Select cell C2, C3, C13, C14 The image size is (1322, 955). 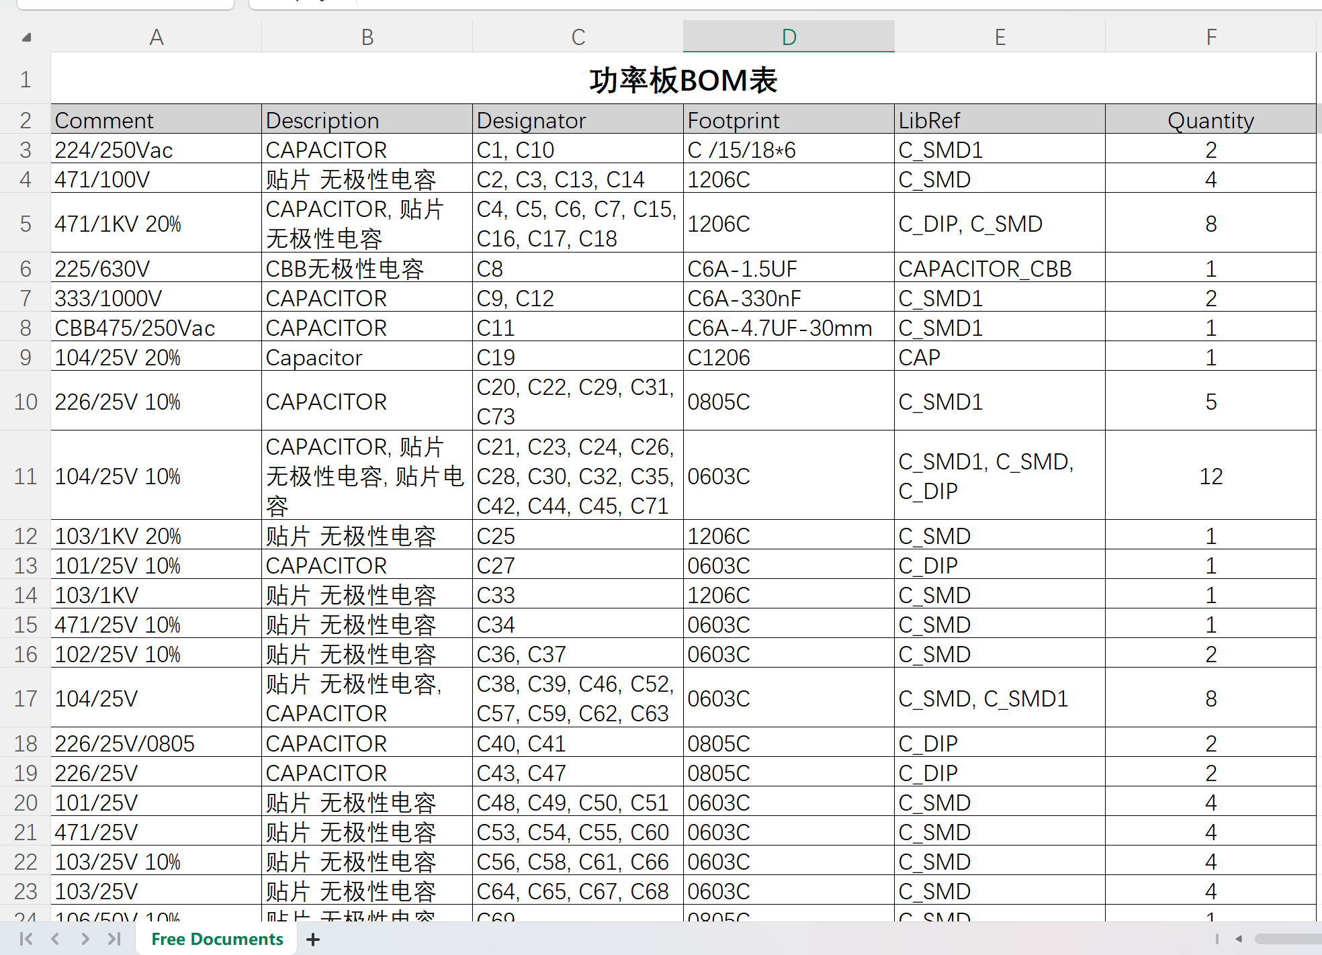click(578, 179)
